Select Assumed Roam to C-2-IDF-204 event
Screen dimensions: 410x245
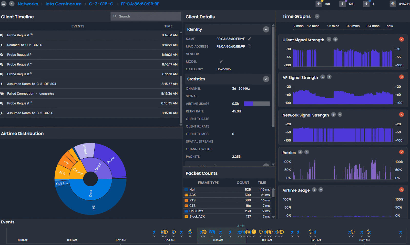point(89,84)
